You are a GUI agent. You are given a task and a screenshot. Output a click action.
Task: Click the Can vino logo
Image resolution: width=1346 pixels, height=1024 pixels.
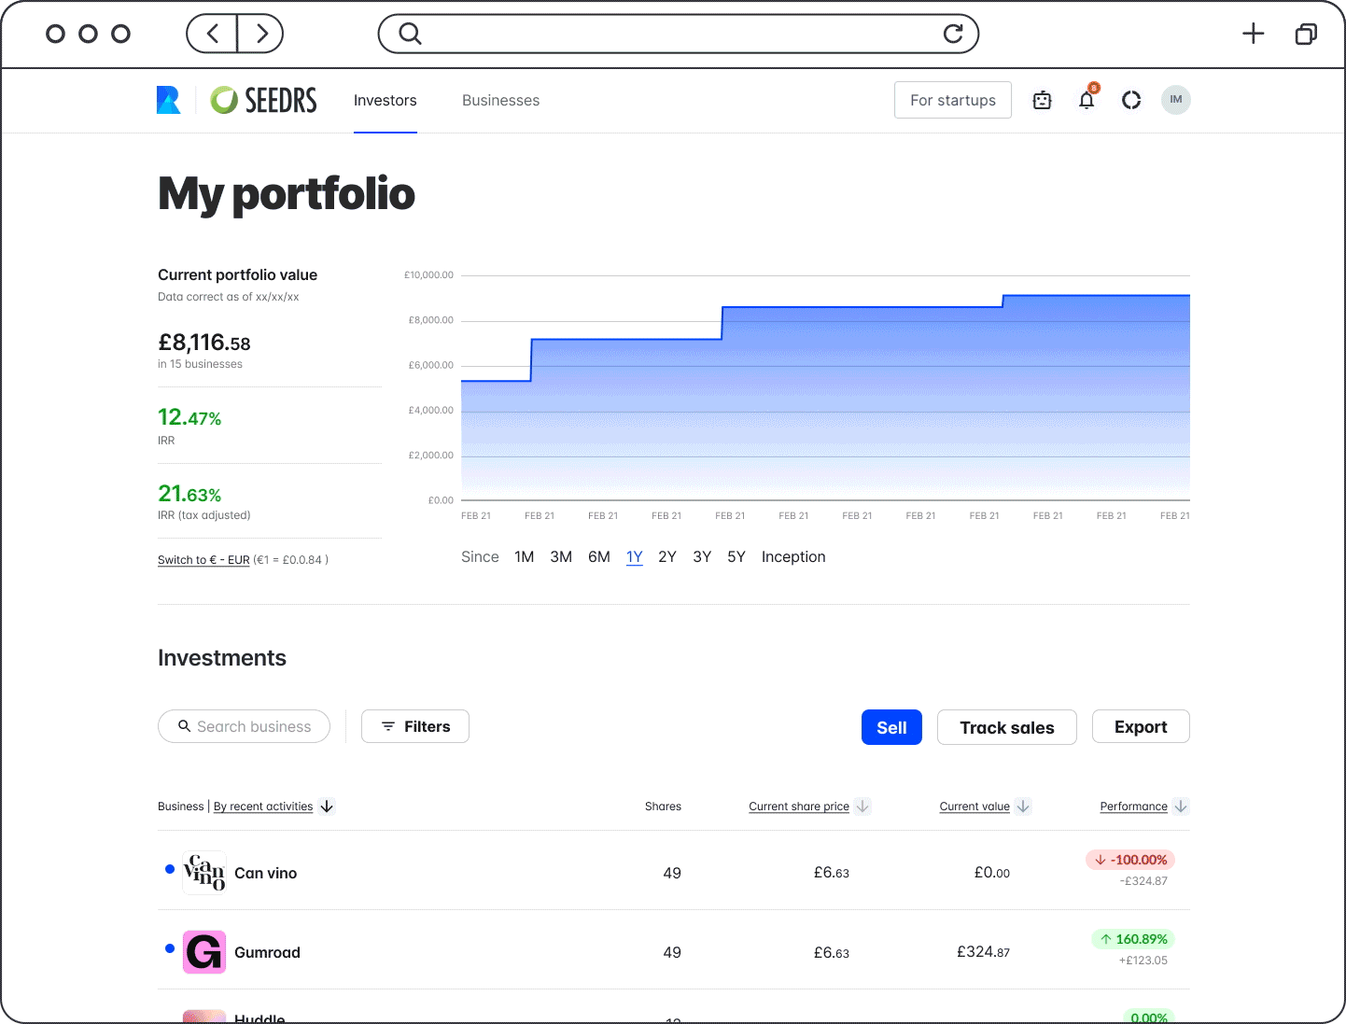point(204,873)
